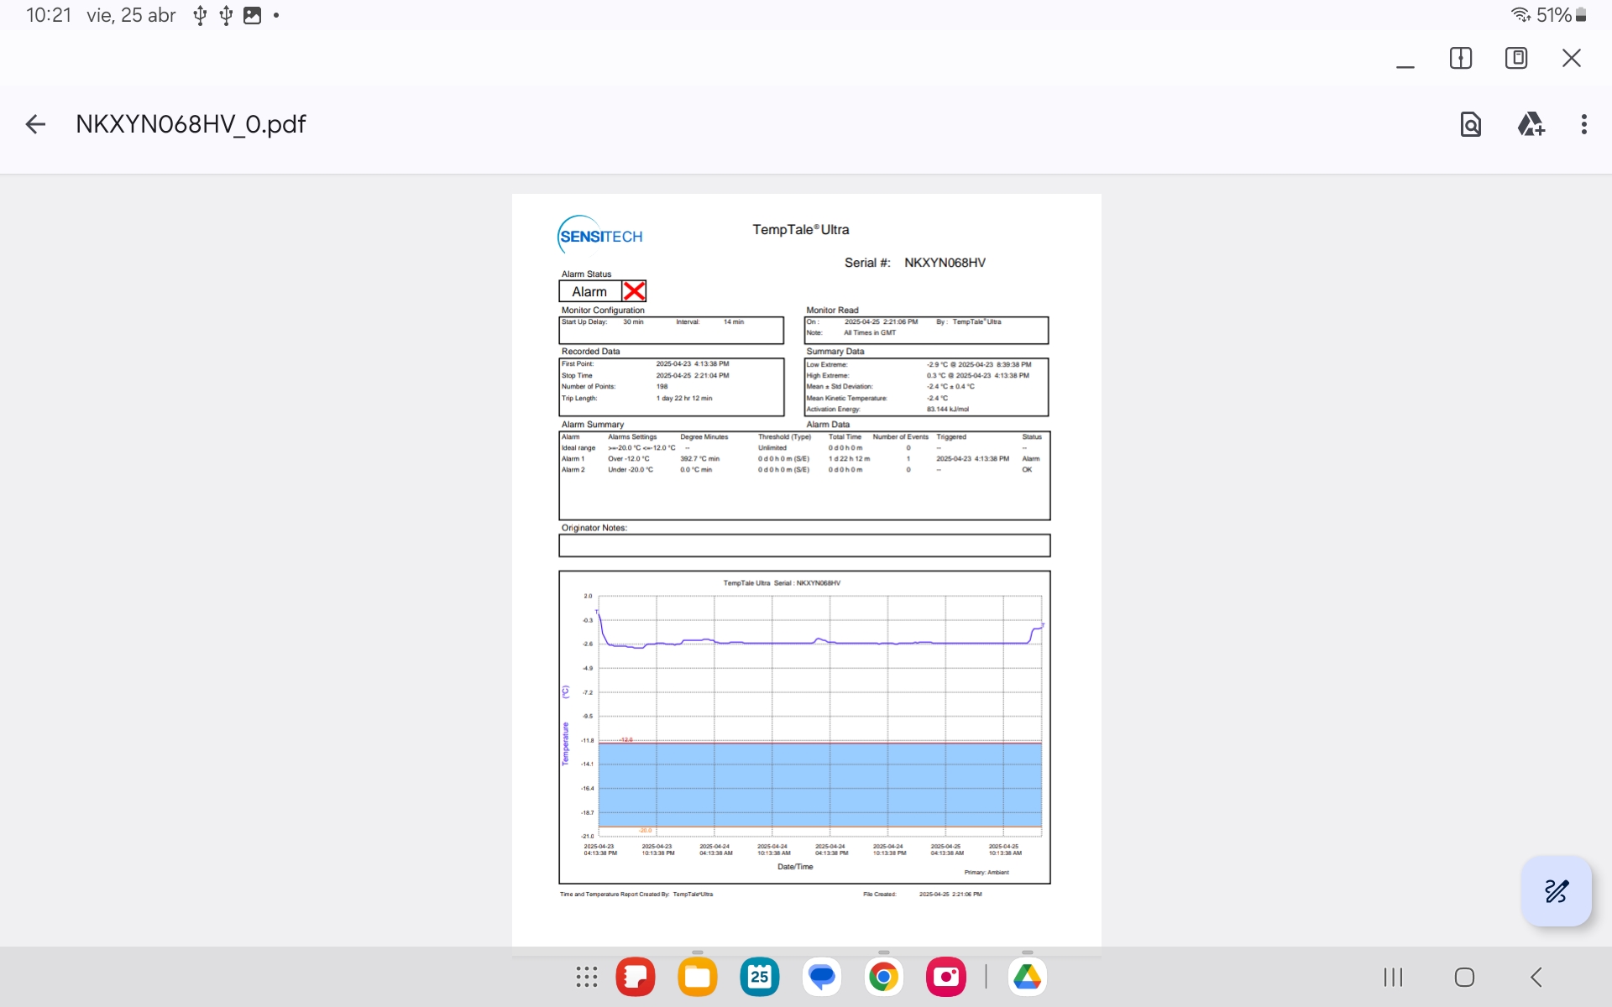
Task: Tap the Number of Points value 198
Action: 662,387
